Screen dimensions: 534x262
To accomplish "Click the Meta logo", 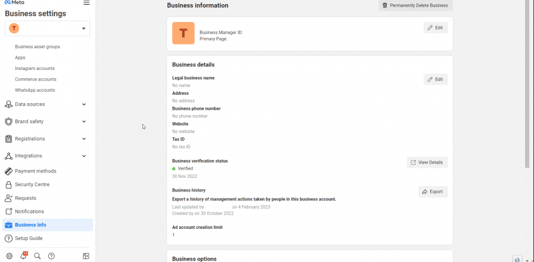I will (14, 2).
